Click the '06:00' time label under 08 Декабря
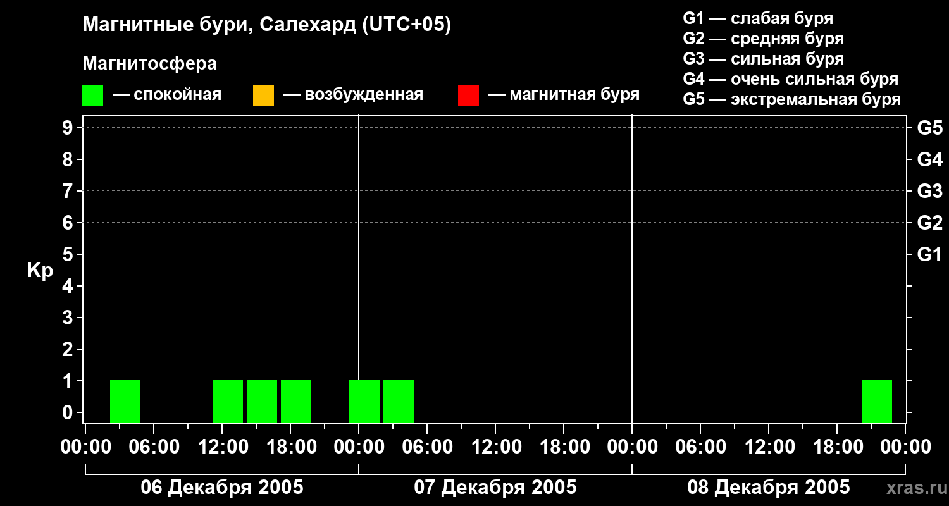 (x=700, y=447)
